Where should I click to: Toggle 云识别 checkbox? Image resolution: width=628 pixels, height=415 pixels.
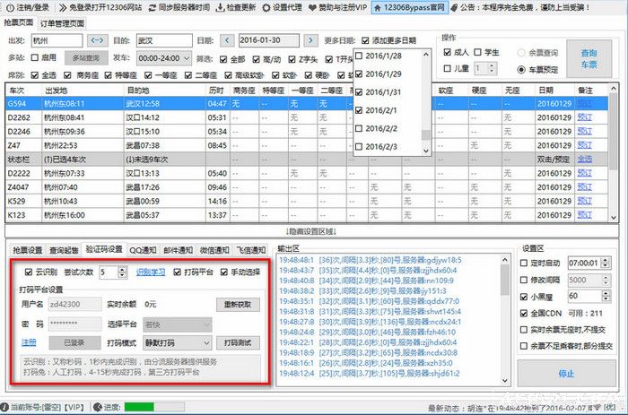tap(29, 272)
